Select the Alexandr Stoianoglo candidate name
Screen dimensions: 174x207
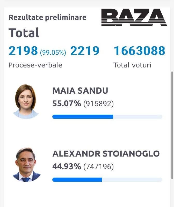pos(106,154)
